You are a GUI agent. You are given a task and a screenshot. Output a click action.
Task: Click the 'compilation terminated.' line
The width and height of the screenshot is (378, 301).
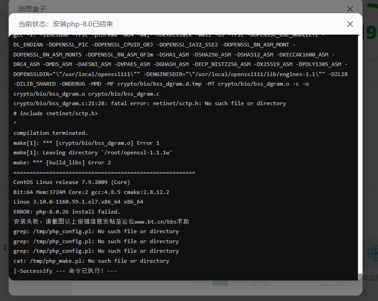coord(51,133)
